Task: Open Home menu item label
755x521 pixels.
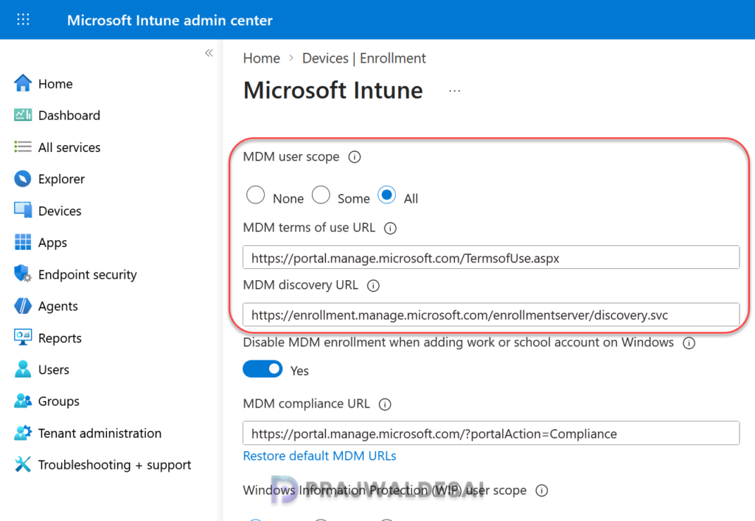Action: pyautogui.click(x=55, y=84)
